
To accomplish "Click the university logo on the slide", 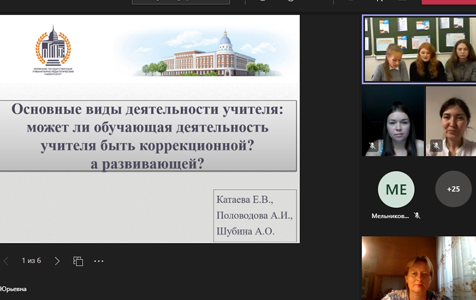I will [53, 48].
